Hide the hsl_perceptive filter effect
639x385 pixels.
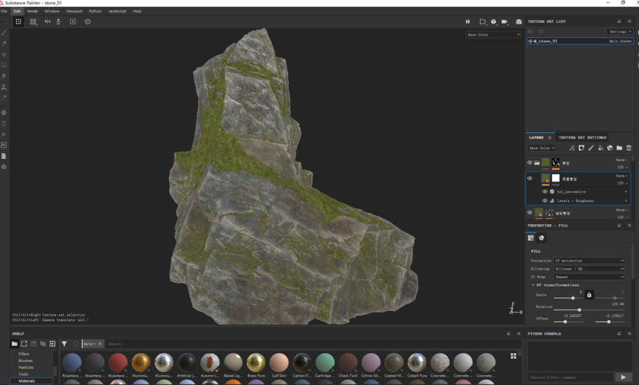pyautogui.click(x=545, y=192)
